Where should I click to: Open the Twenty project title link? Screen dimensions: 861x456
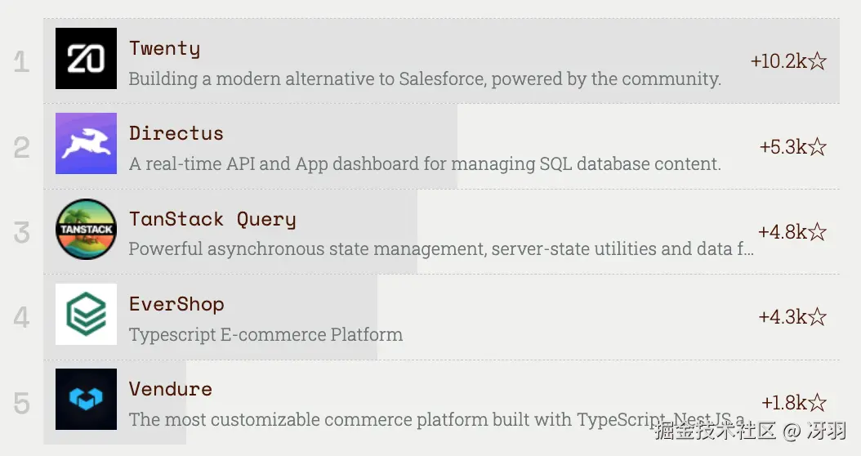pyautogui.click(x=165, y=49)
